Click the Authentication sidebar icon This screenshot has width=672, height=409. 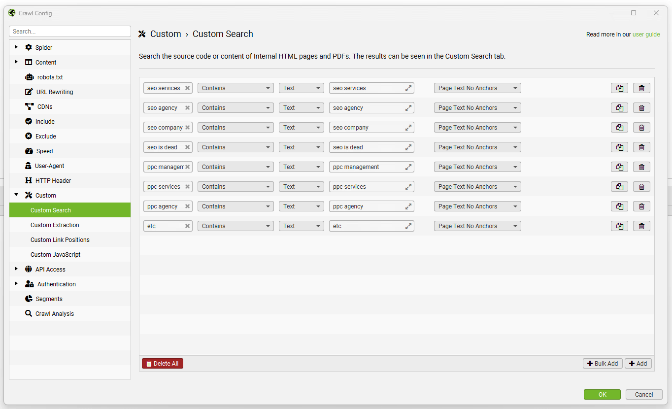tap(29, 284)
